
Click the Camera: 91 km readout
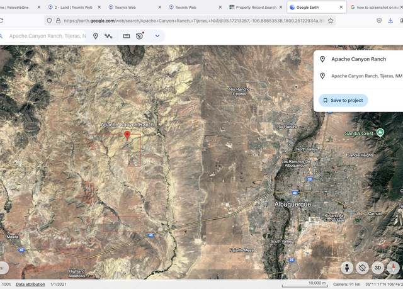tap(347, 285)
